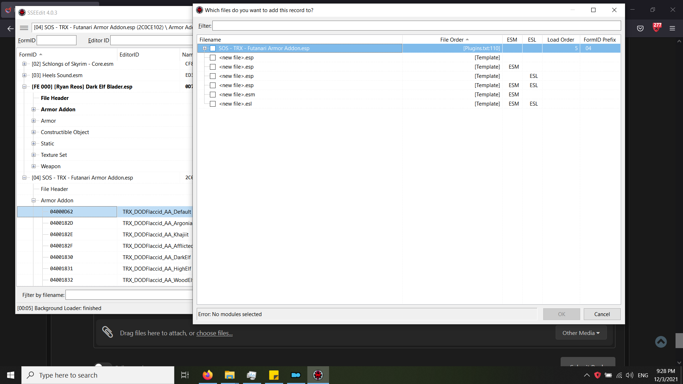
Task: Open the Windows Start menu
Action: pos(11,375)
